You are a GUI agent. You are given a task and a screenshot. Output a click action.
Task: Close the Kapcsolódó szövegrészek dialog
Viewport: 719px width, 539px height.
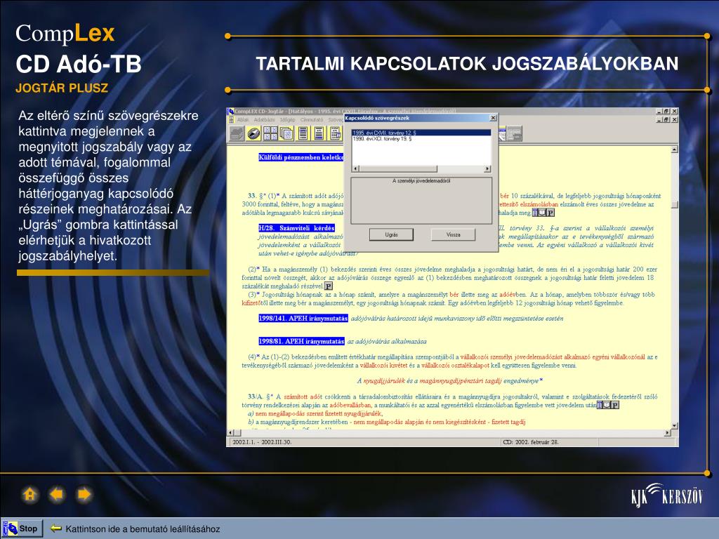pyautogui.click(x=493, y=118)
